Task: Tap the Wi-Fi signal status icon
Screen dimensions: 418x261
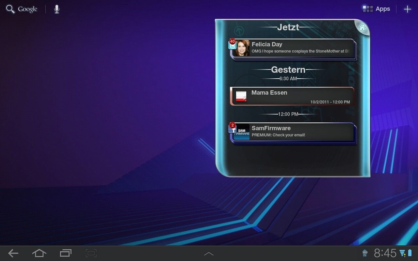Action: point(403,253)
